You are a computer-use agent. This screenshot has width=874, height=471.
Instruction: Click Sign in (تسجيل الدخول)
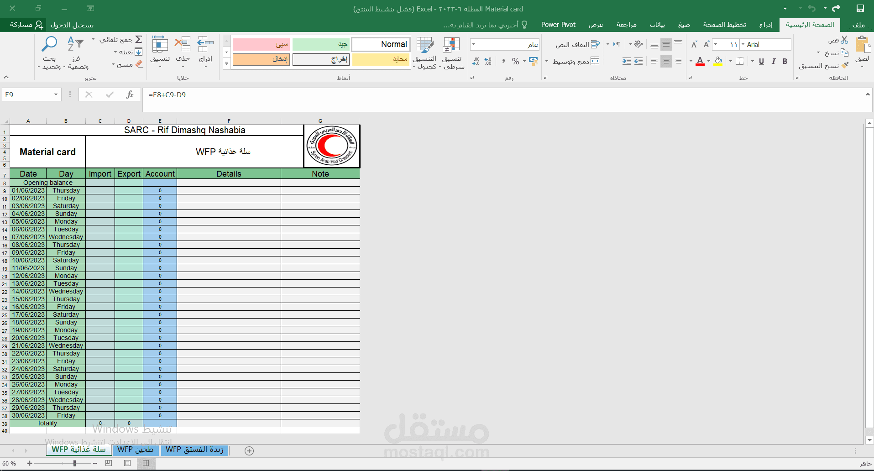72,25
